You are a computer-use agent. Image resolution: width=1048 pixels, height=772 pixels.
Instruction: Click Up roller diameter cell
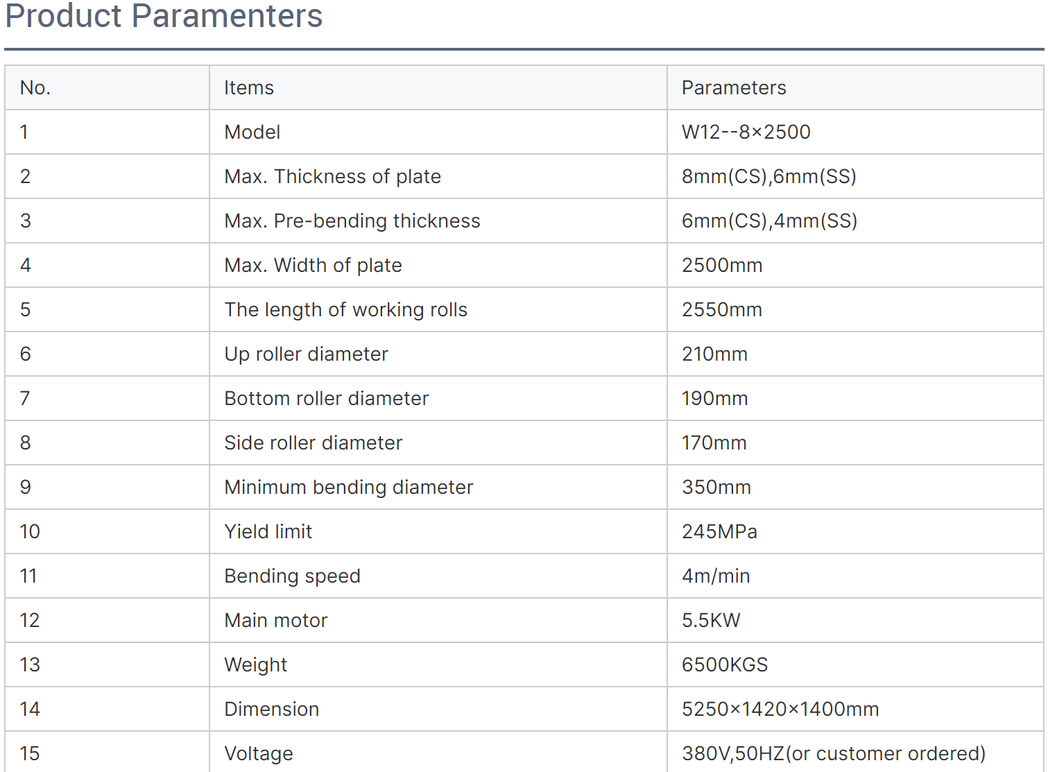pos(438,354)
